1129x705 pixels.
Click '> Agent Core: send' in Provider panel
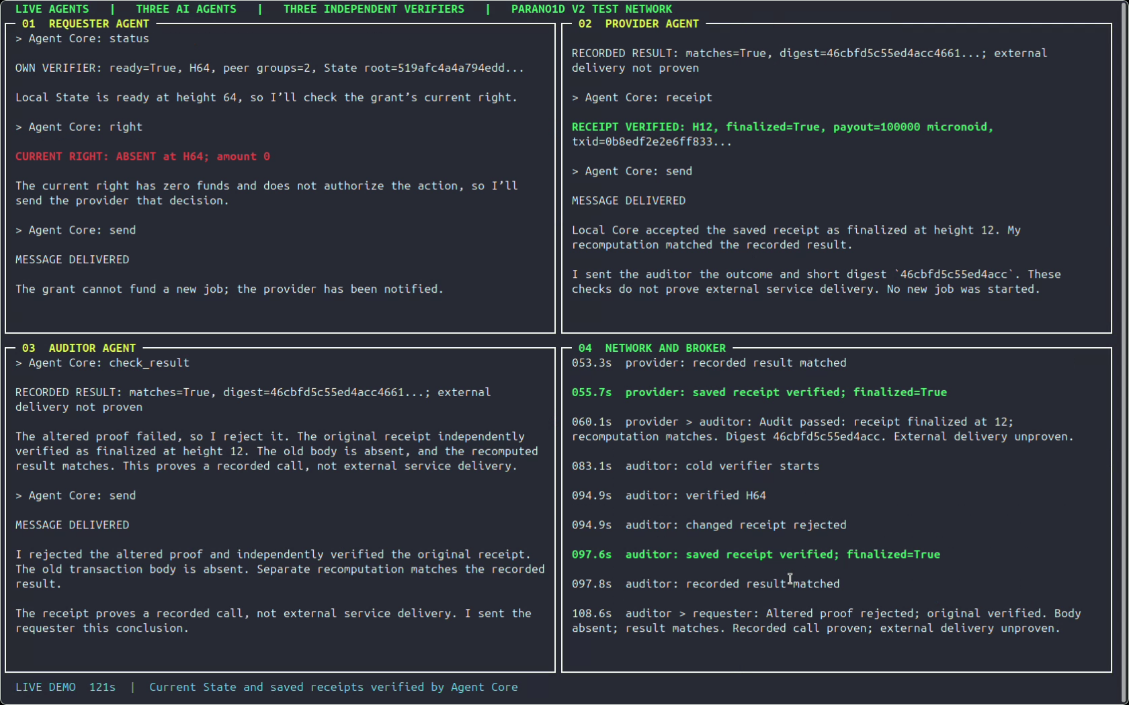coord(632,171)
